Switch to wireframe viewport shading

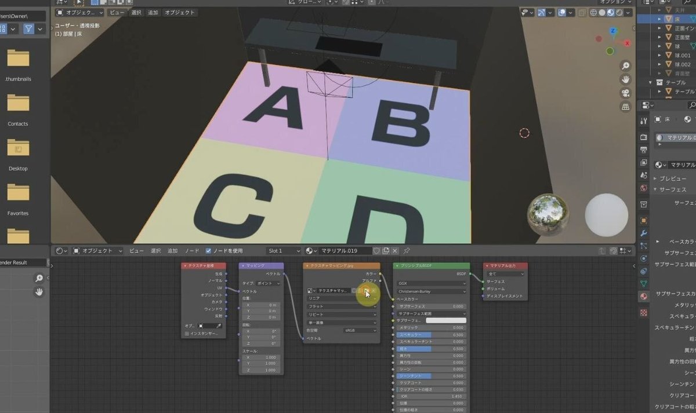point(593,12)
